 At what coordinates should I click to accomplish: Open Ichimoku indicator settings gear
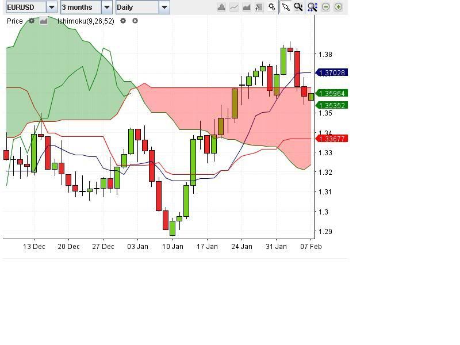click(123, 21)
